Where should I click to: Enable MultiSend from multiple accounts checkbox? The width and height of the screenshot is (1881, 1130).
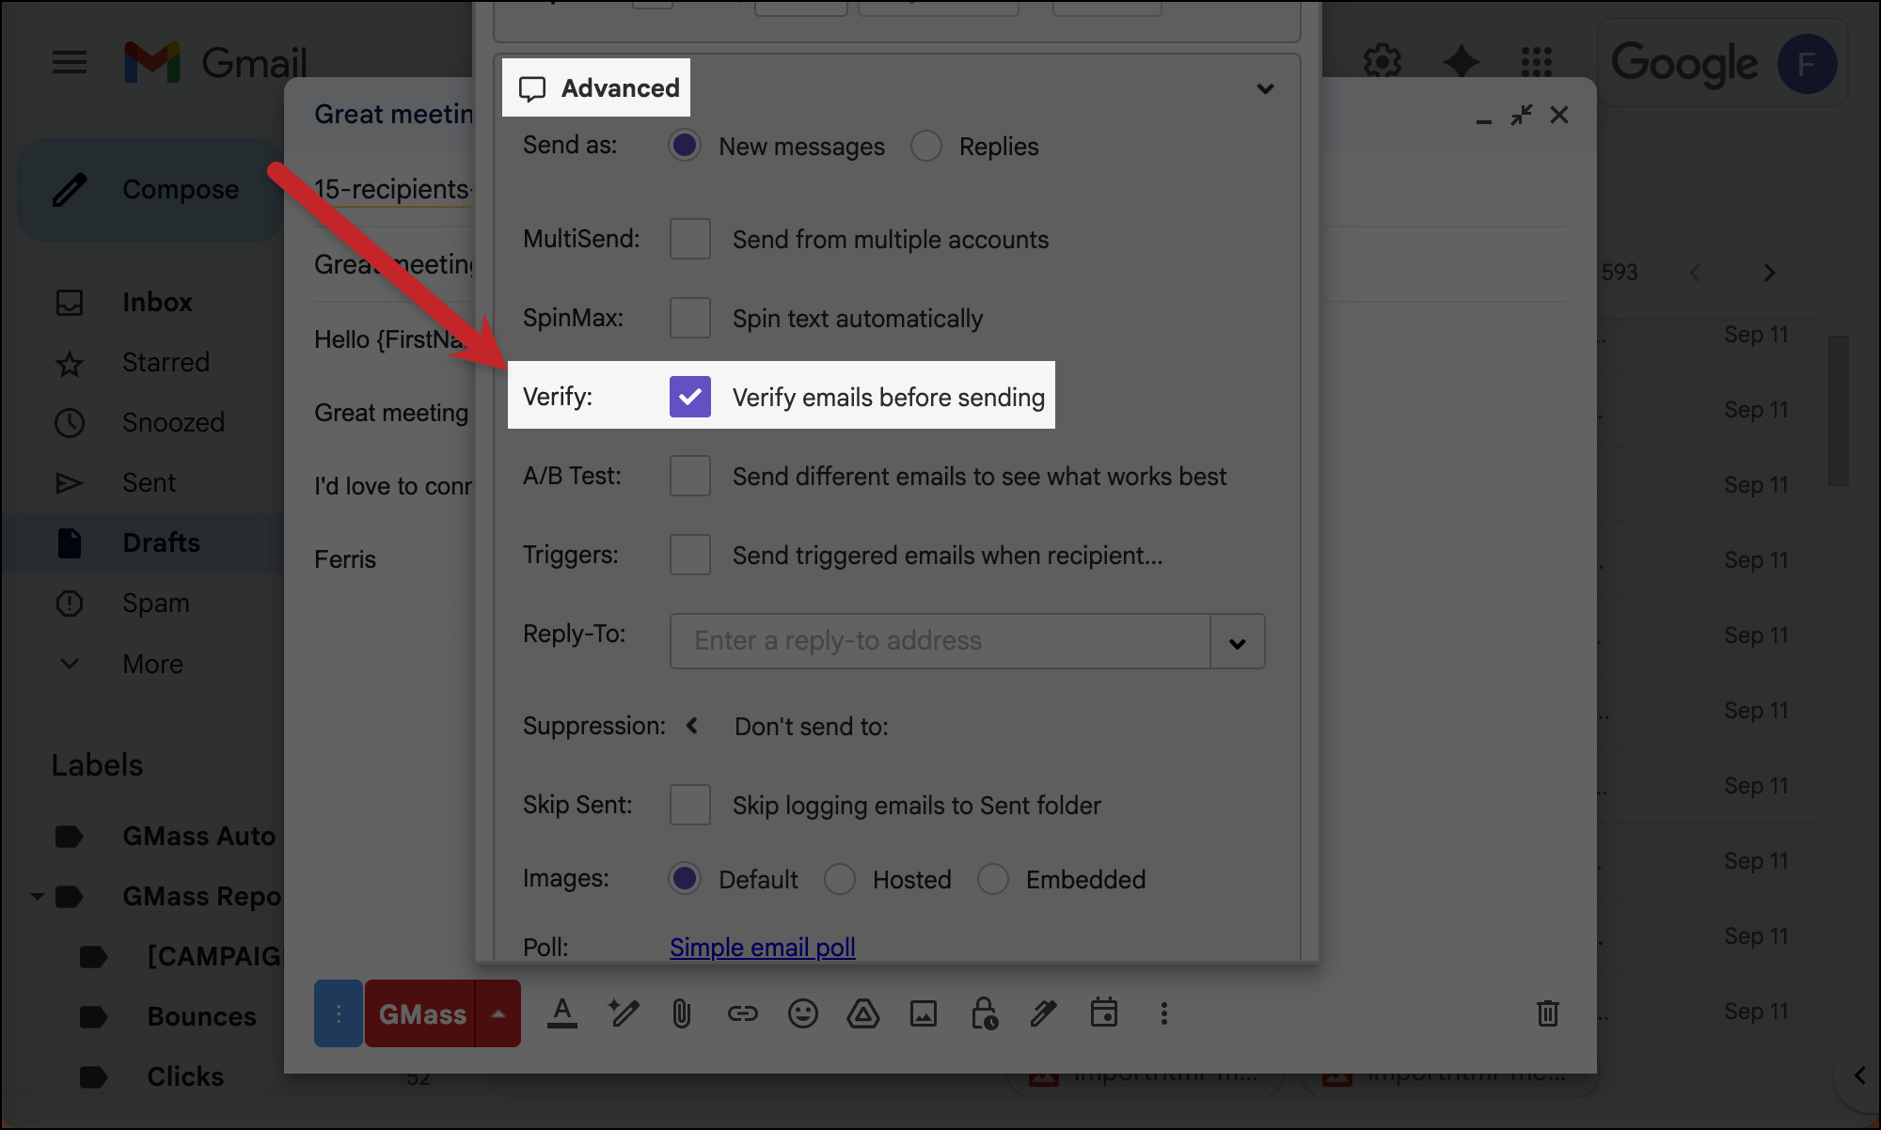click(690, 239)
